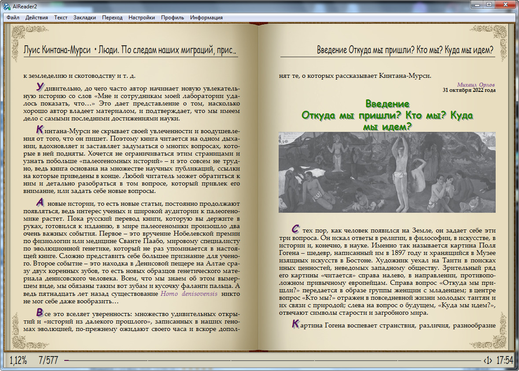519x371 pixels.
Task: Open the Текст menu
Action: (61, 18)
